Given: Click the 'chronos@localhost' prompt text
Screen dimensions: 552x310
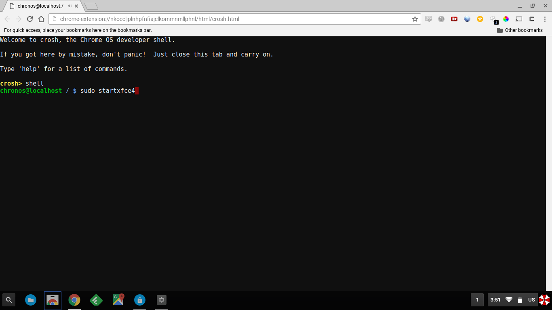Looking at the screenshot, I should 31,91.
